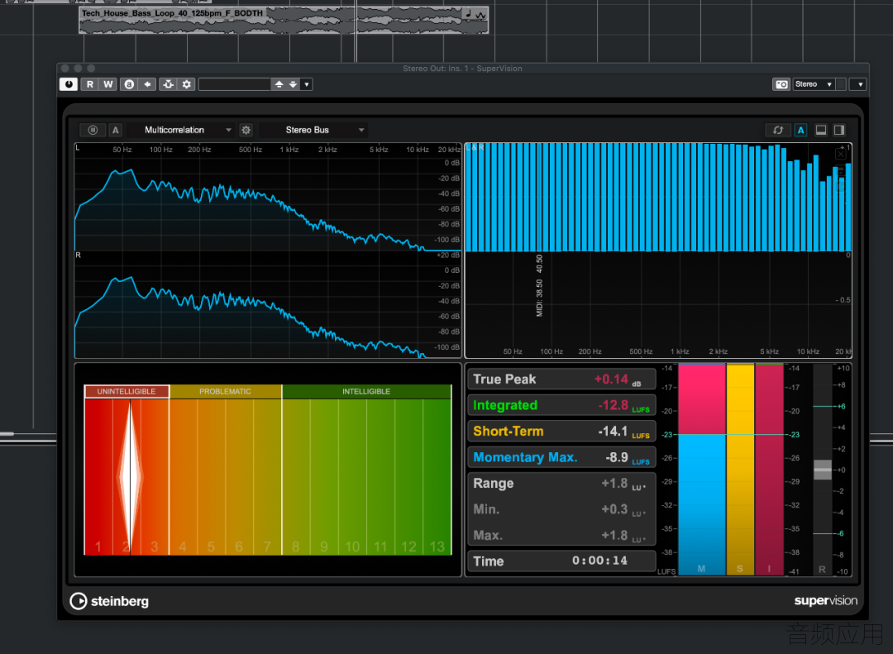893x654 pixels.
Task: Click the -6 range limit marker
Action: (x=841, y=533)
